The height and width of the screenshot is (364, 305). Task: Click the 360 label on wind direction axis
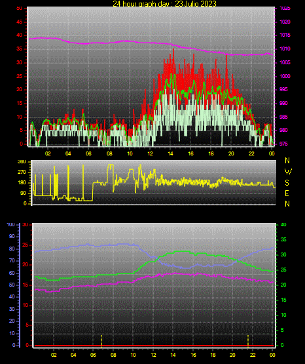tap(22, 162)
